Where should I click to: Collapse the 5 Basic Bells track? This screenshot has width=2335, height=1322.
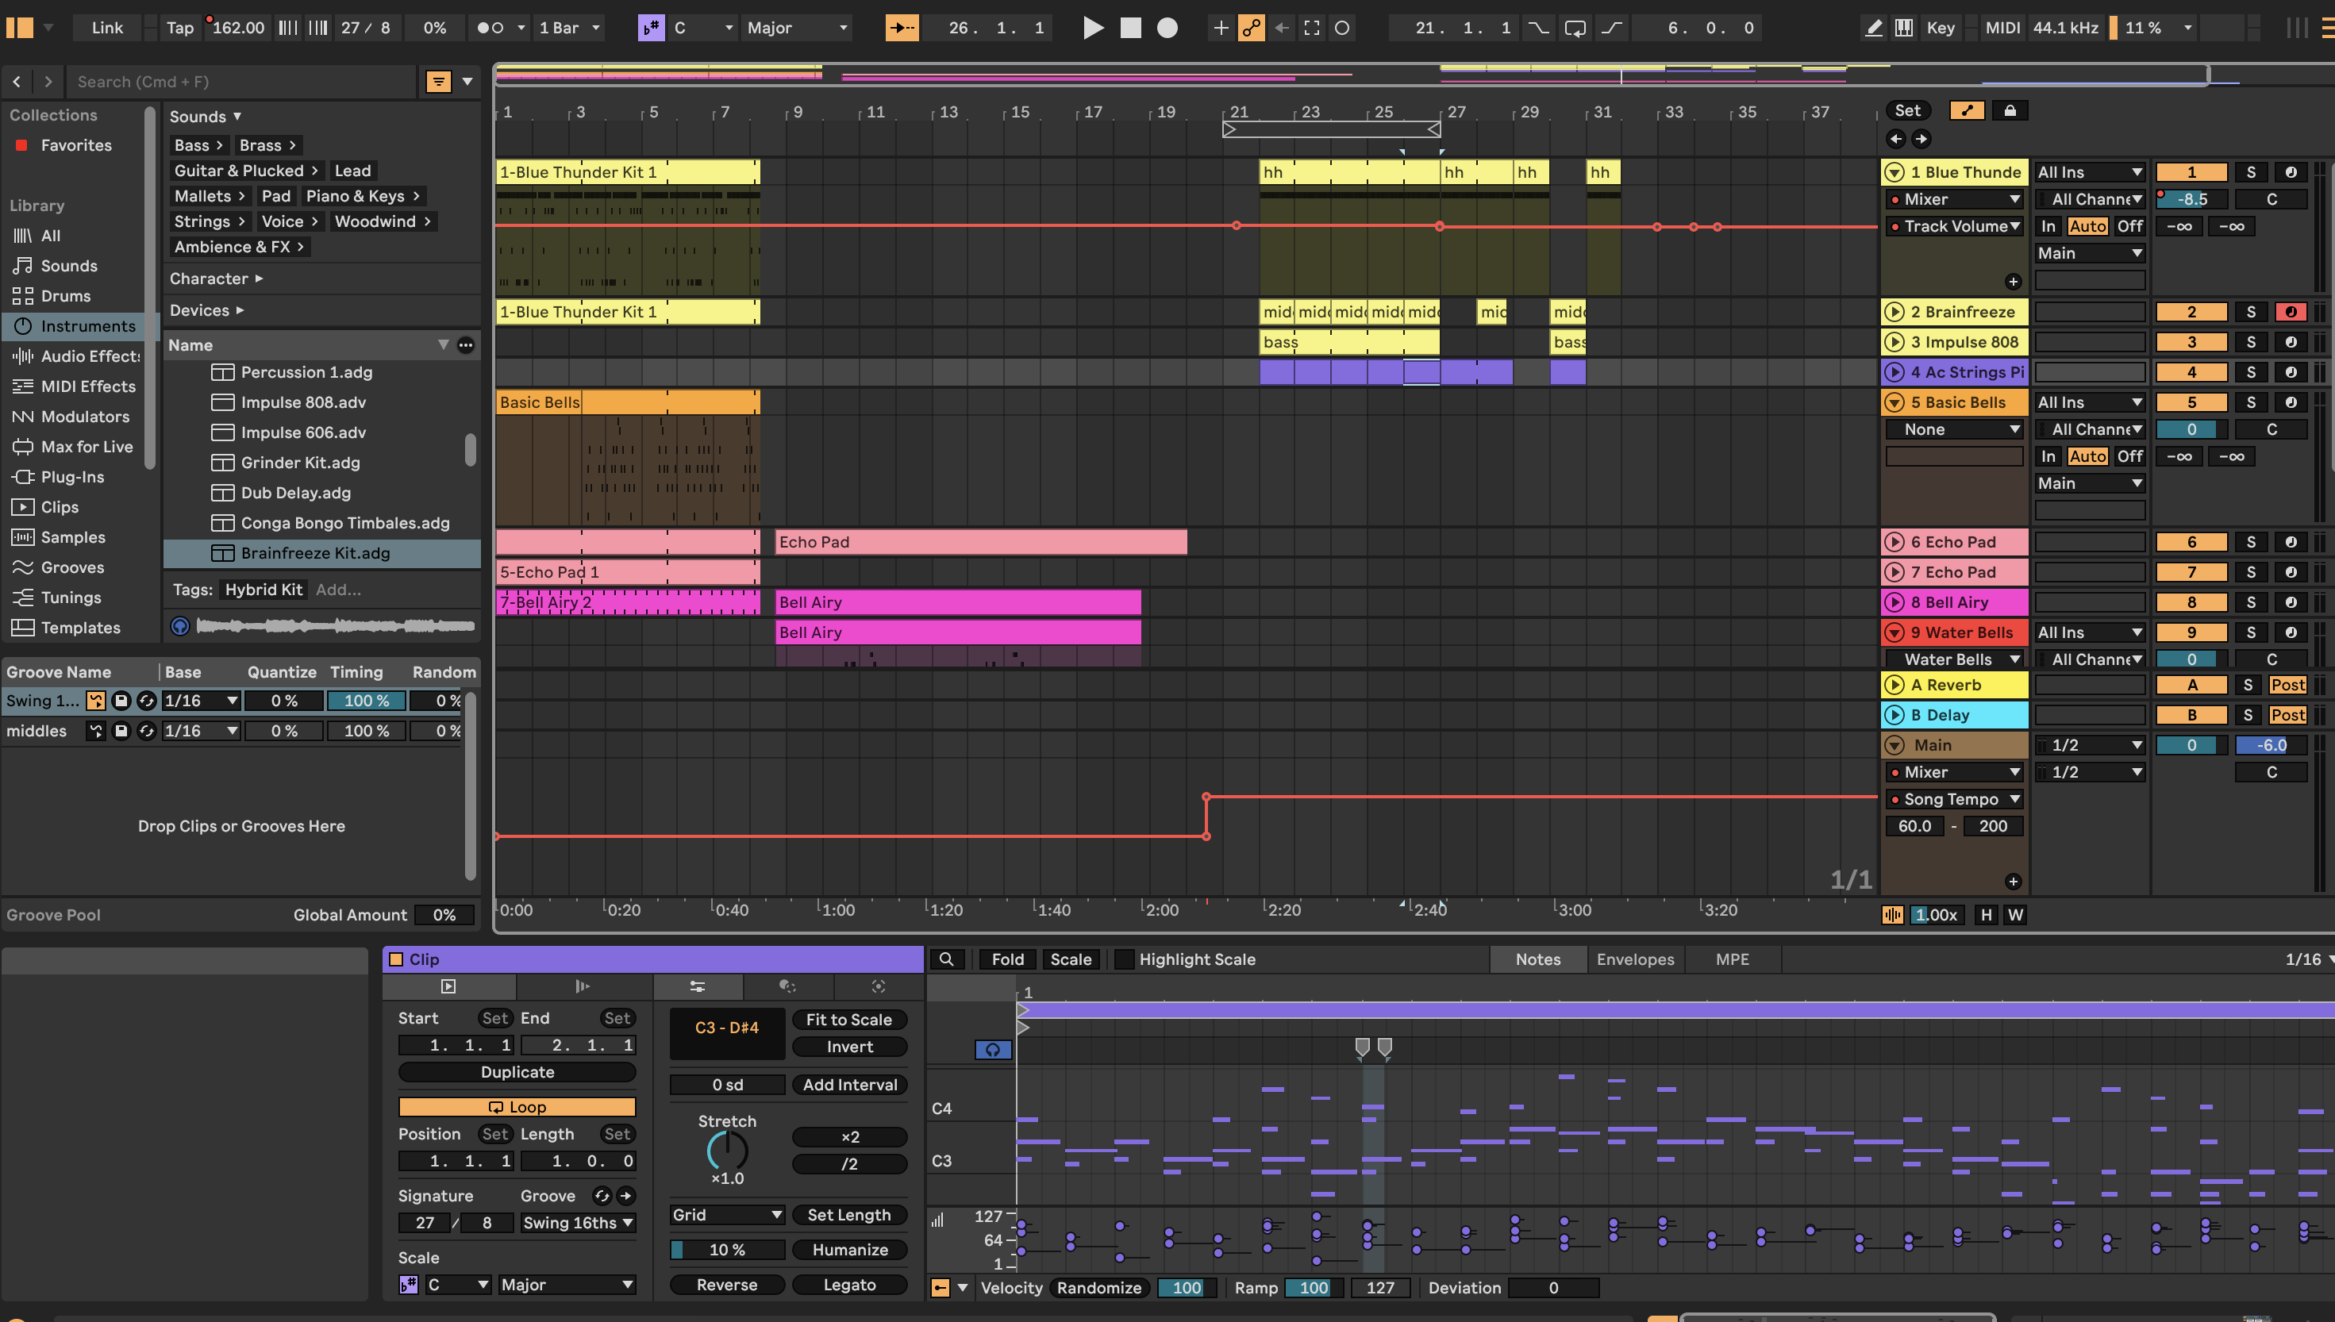(x=1895, y=402)
